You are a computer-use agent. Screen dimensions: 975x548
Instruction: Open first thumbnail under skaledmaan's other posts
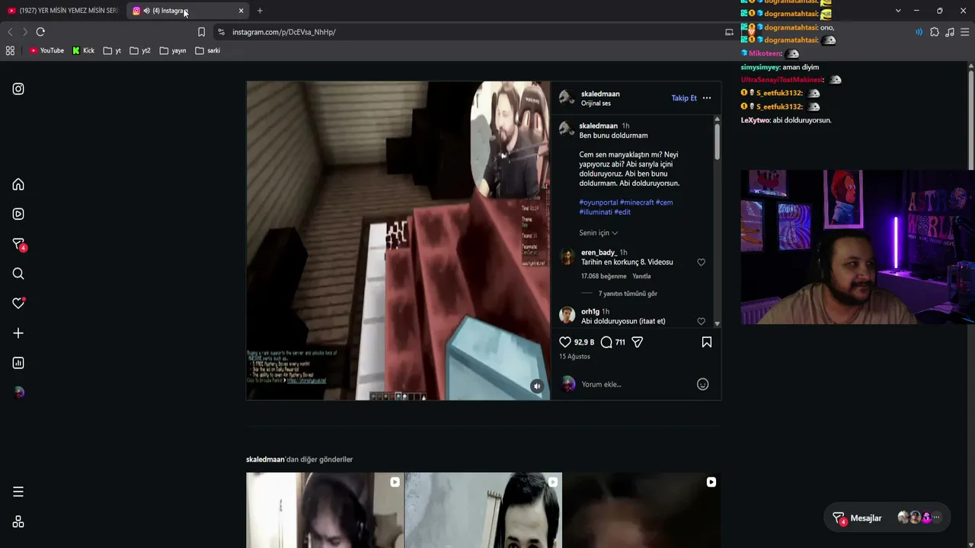(x=324, y=510)
